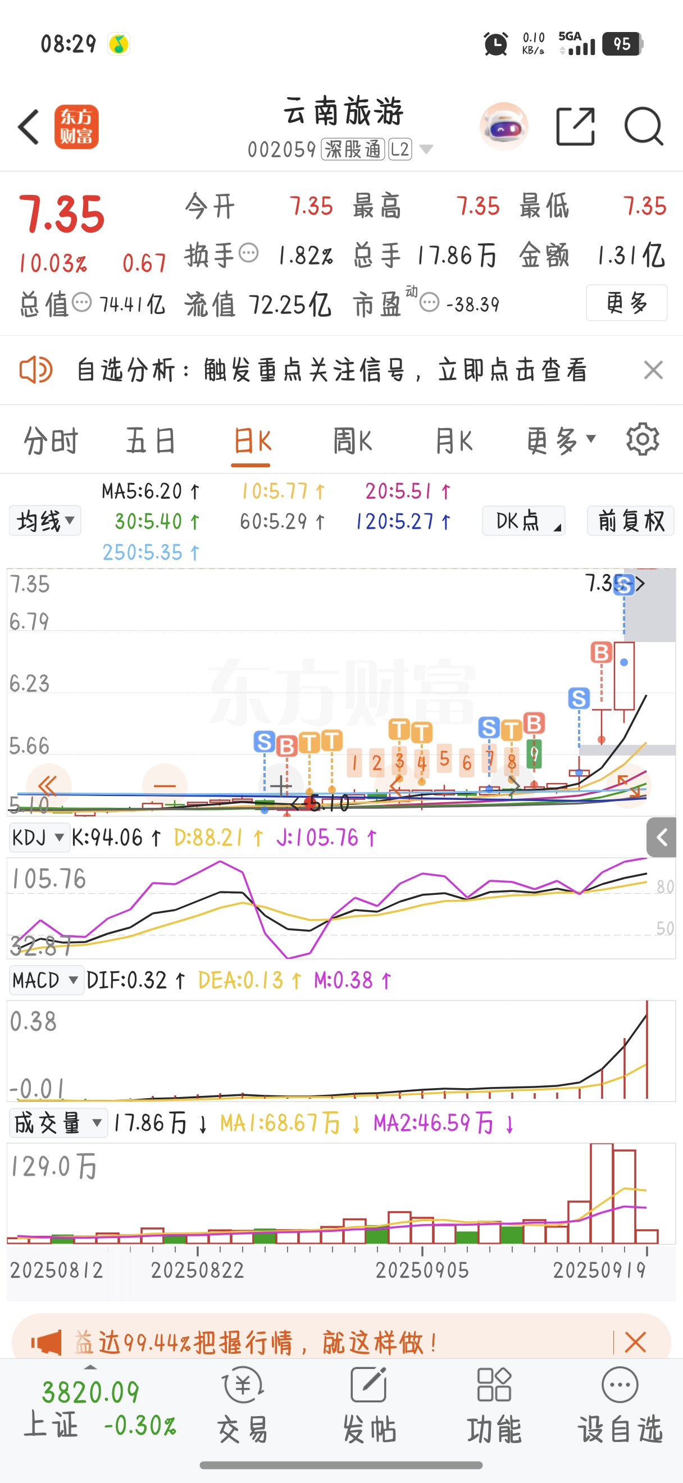
Task: Tap the B signal marker near latest candle
Action: (602, 653)
